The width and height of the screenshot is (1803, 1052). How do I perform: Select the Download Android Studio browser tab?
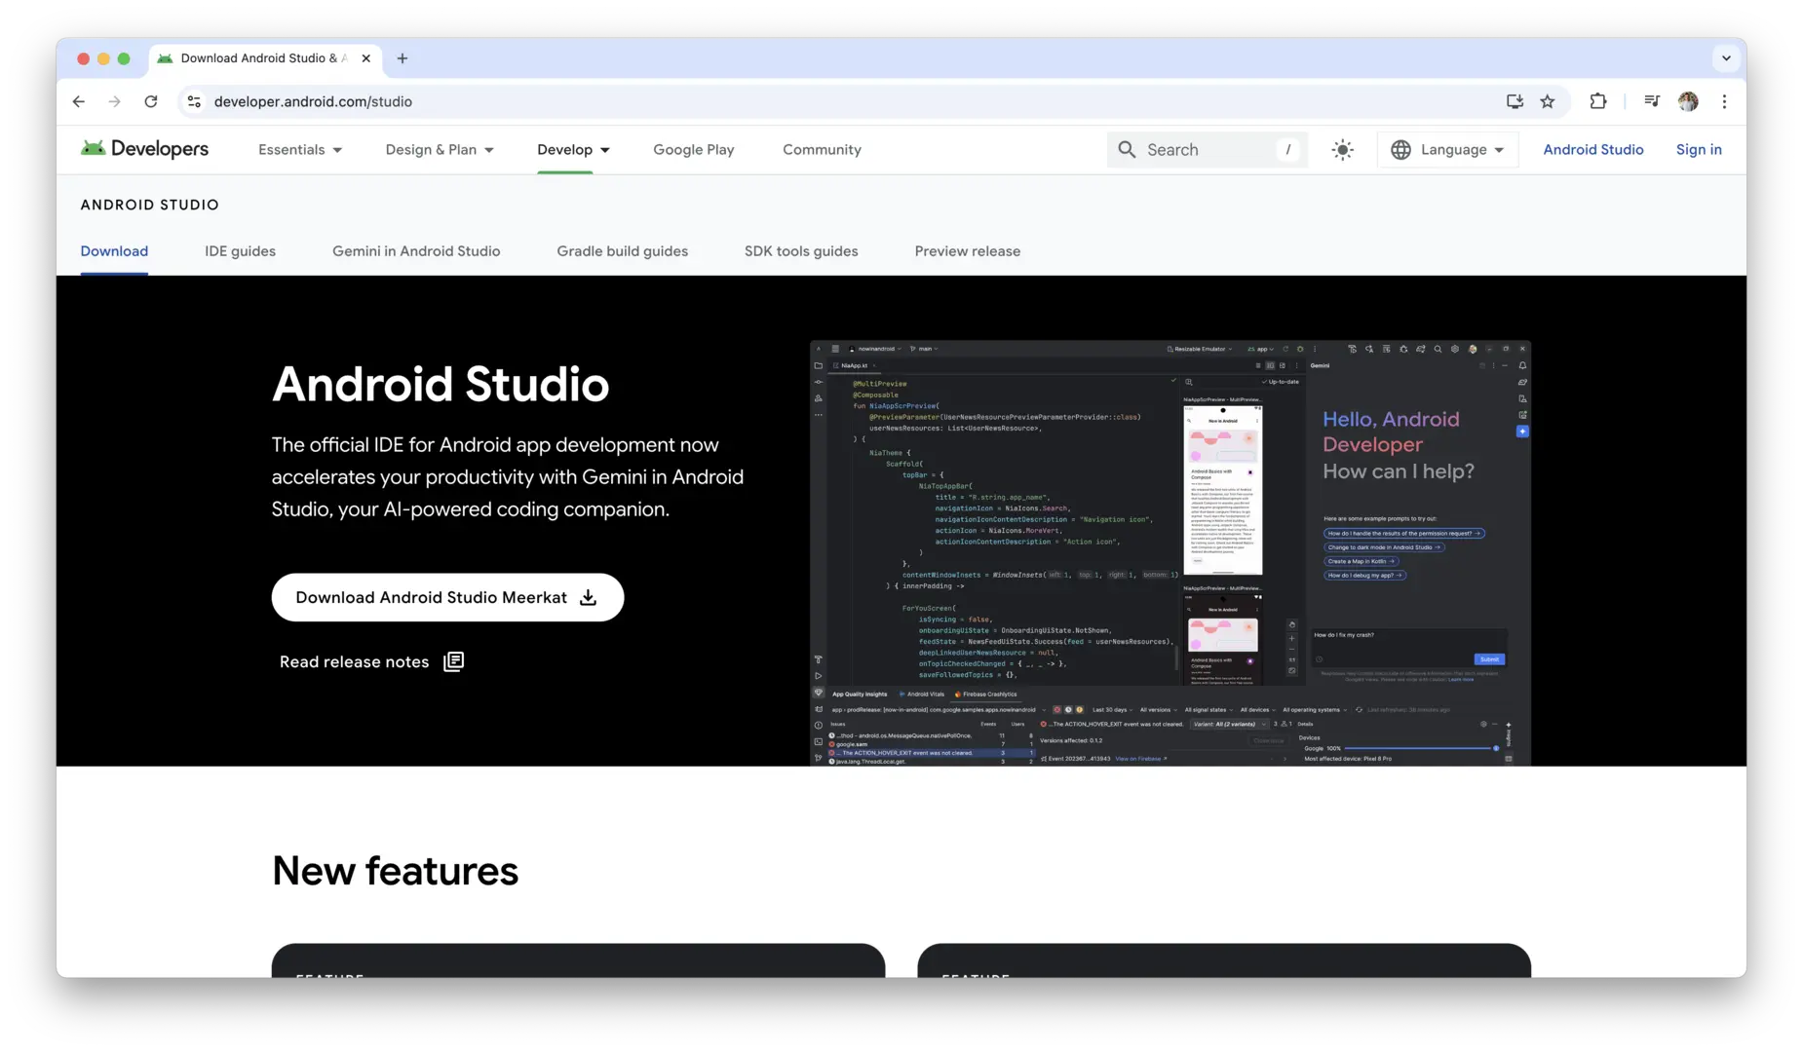tap(265, 58)
